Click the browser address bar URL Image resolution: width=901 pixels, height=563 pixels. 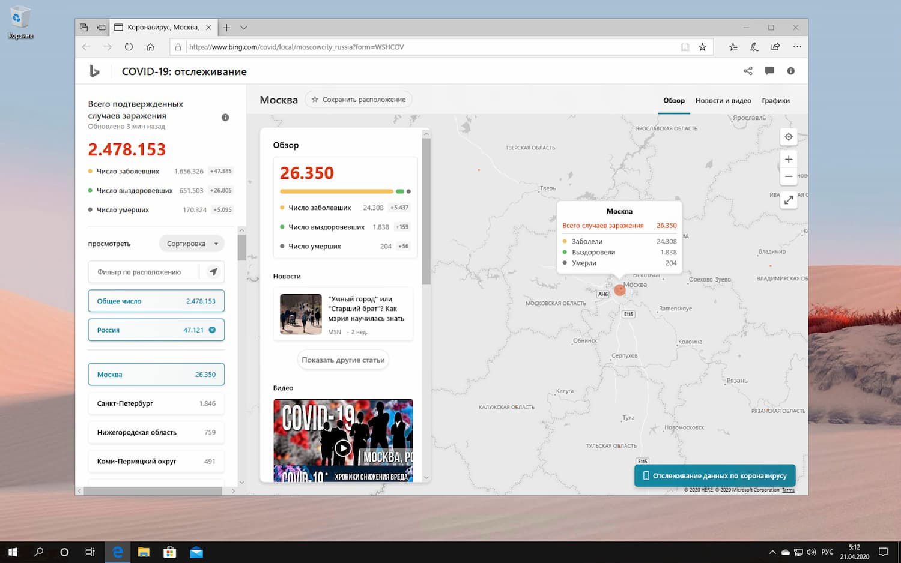click(296, 47)
